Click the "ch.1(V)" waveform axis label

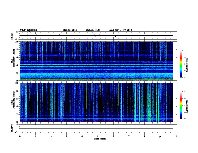click(12, 35)
